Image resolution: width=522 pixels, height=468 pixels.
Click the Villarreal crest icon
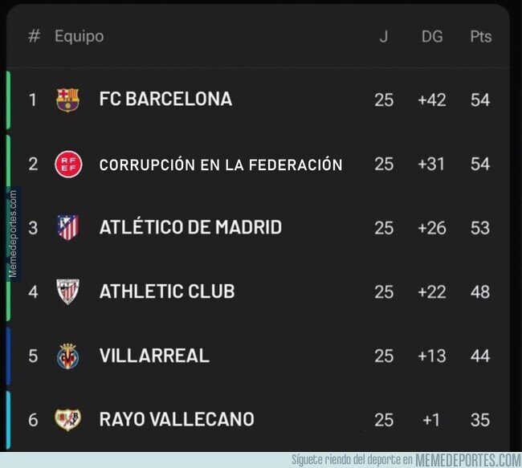[67, 356]
